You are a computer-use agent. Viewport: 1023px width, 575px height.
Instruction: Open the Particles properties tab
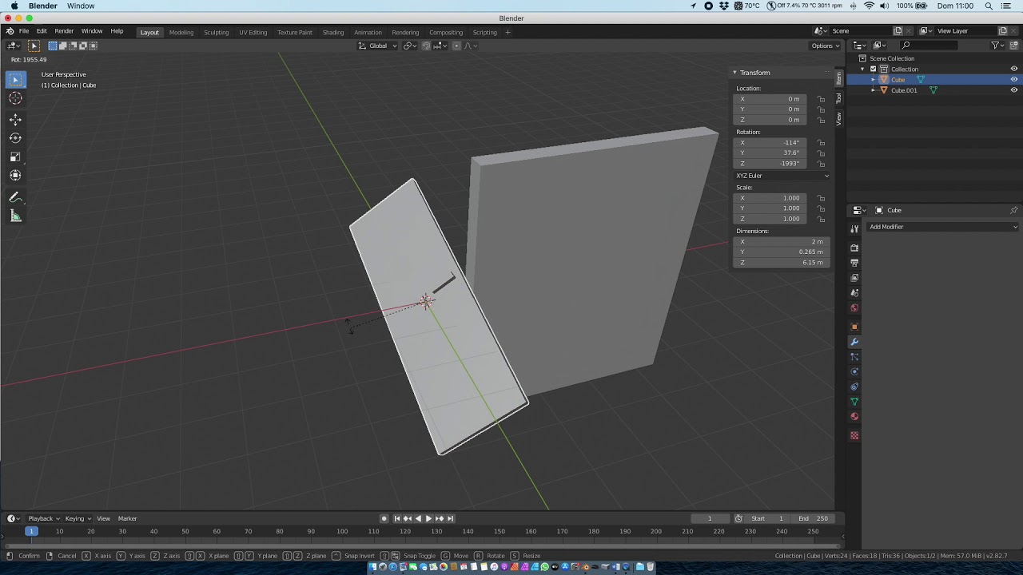854,357
